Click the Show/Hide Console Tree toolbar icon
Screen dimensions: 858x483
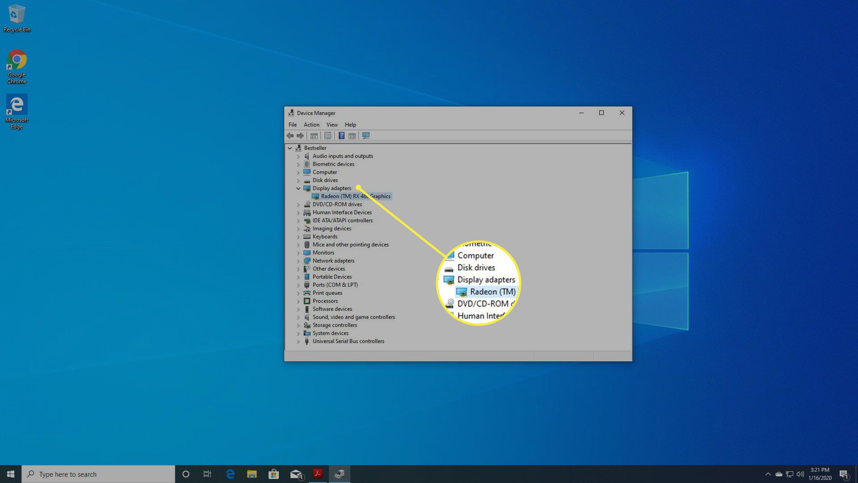coord(314,136)
